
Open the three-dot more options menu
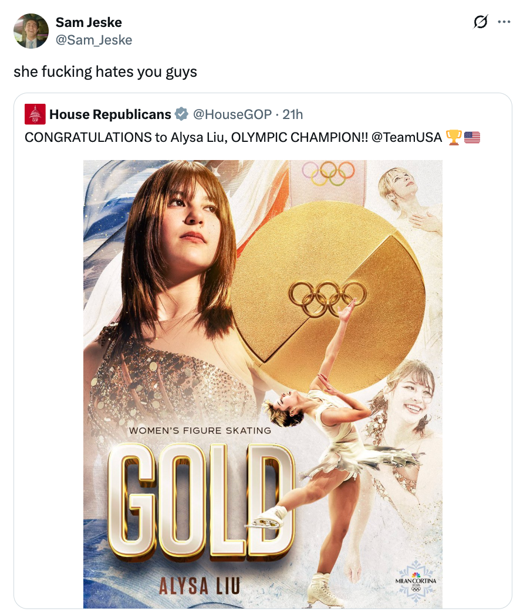(x=504, y=22)
